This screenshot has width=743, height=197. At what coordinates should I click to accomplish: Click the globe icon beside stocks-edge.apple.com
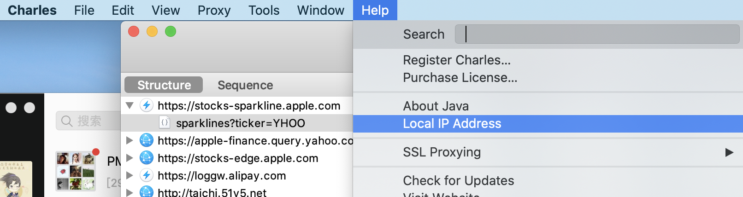click(x=147, y=158)
